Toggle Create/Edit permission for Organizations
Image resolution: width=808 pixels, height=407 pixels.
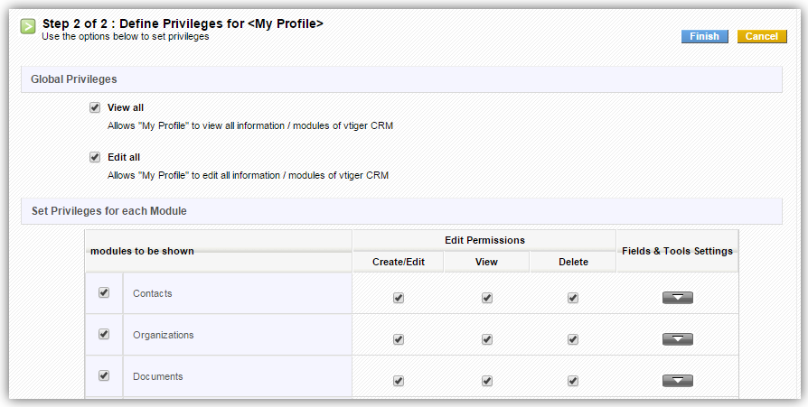tap(399, 339)
